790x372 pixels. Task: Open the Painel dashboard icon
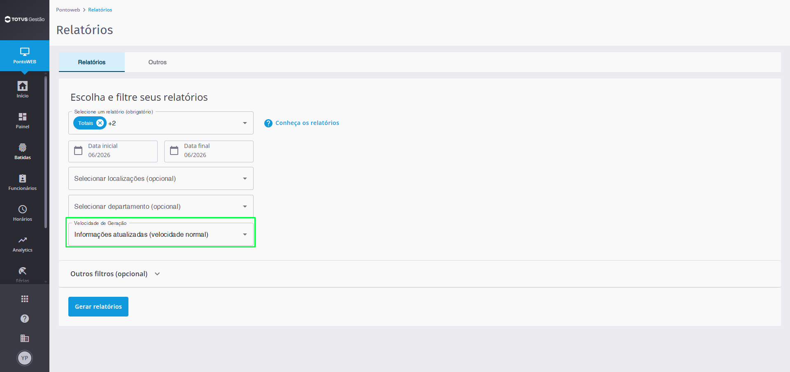coord(23,117)
